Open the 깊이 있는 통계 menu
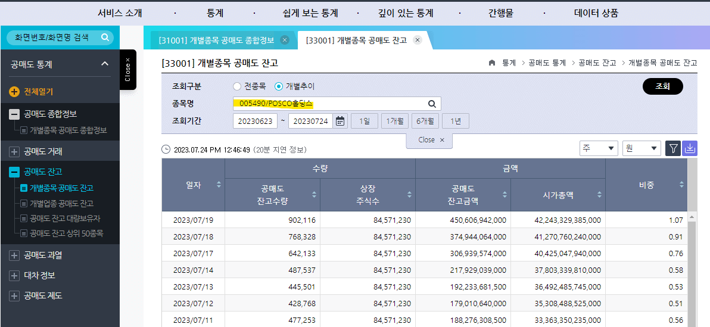Viewport: 710px width, 327px height. click(x=406, y=13)
